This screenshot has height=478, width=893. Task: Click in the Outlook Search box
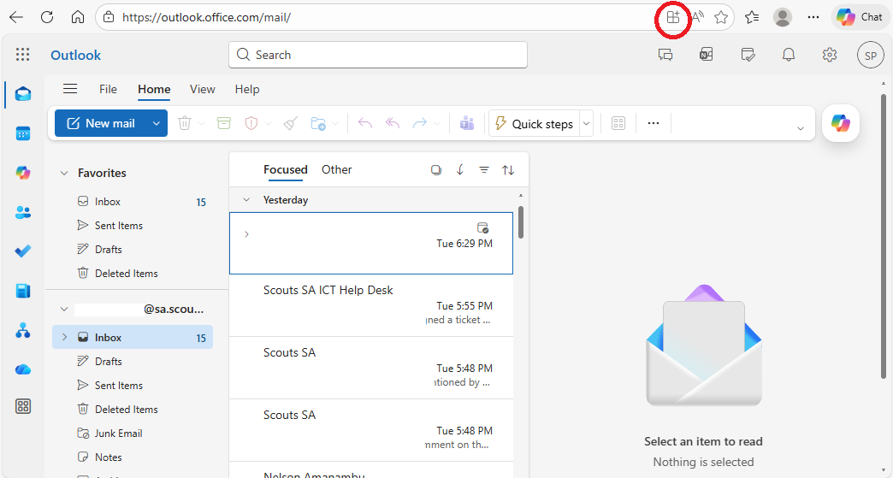tap(378, 55)
